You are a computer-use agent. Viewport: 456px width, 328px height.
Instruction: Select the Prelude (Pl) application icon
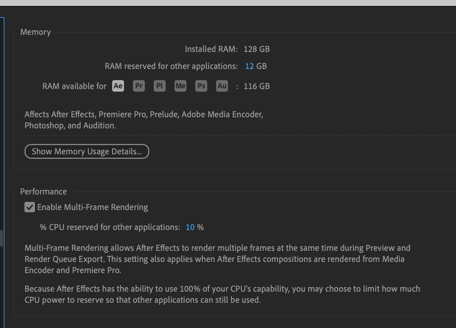click(x=159, y=86)
